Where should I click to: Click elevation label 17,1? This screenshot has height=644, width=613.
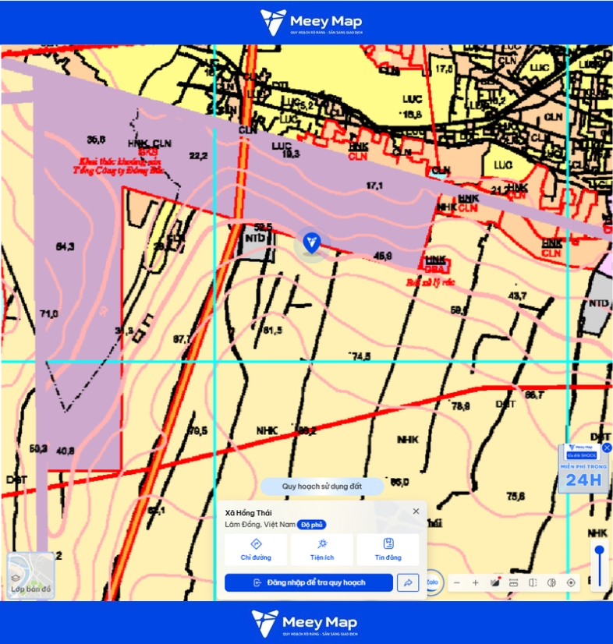tap(374, 186)
